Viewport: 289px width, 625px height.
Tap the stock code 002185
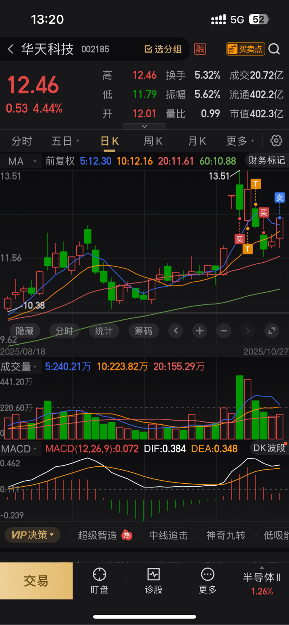coord(95,49)
